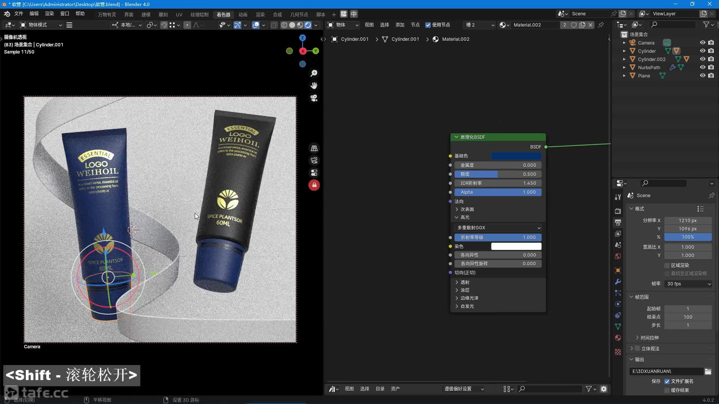Hide Cylinder.002 using its eye icon
Image resolution: width=719 pixels, height=404 pixels.
(x=703, y=59)
